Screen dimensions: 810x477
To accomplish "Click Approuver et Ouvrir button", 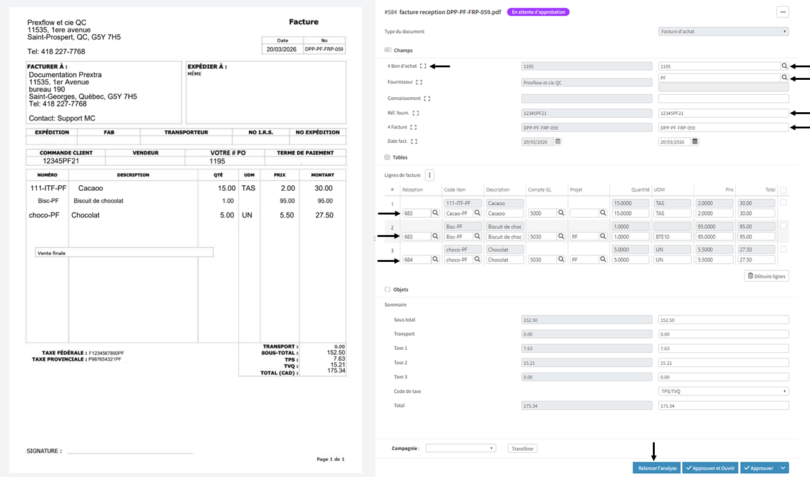I will pyautogui.click(x=710, y=468).
